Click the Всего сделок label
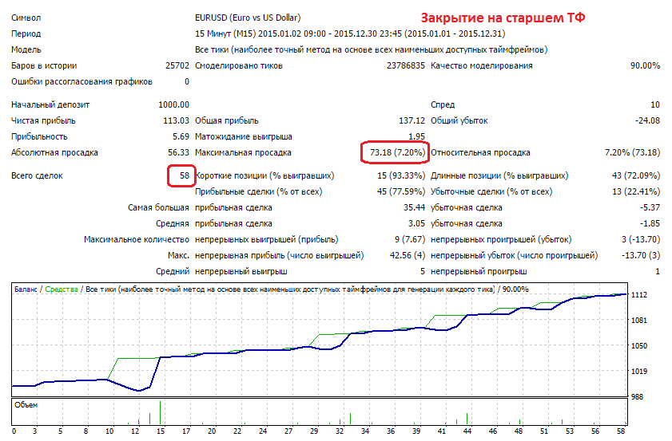 pos(37,175)
